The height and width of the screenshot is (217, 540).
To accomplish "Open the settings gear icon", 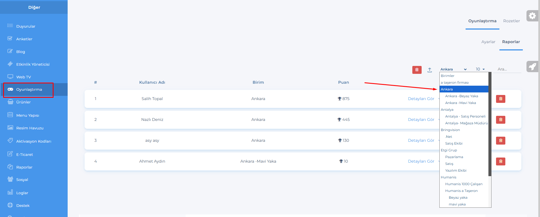I will 532,16.
